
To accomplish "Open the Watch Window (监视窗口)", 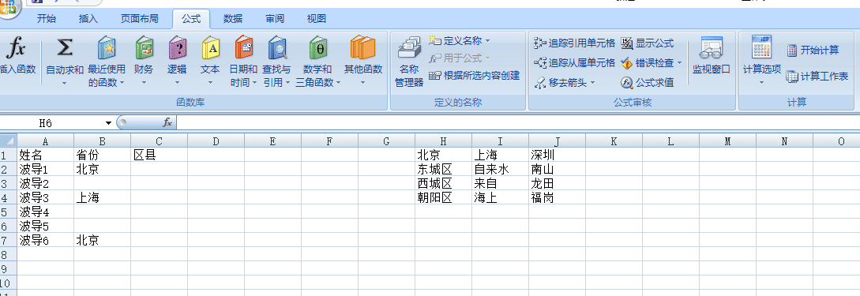I will tap(712, 55).
